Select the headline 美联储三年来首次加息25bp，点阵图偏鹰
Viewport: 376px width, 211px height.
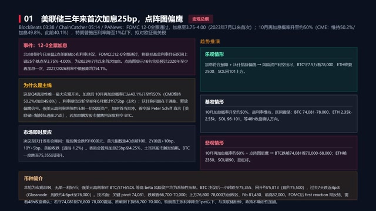[x=112, y=19]
